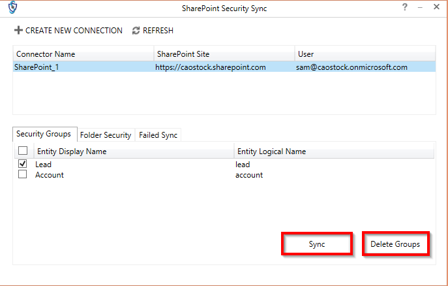Minimize the SharePoint Security Sync window
Viewport: 448px width, 286px height.
pyautogui.click(x=420, y=8)
